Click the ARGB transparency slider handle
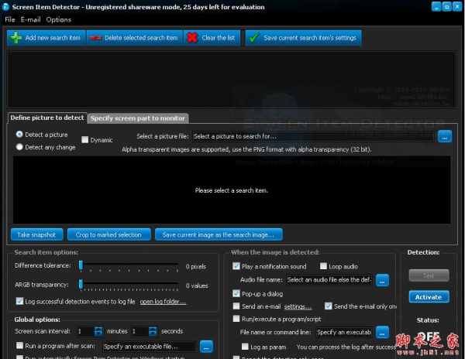The width and height of the screenshot is (465, 359). 81,285
